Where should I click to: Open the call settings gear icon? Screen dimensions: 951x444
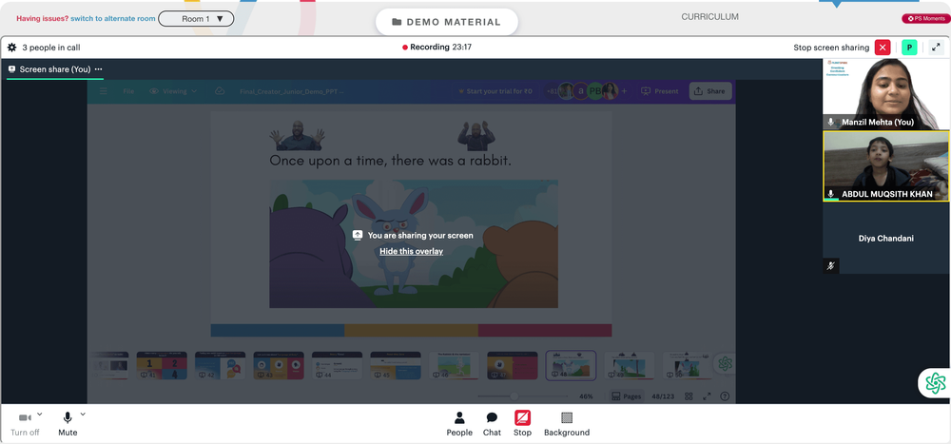pyautogui.click(x=11, y=48)
